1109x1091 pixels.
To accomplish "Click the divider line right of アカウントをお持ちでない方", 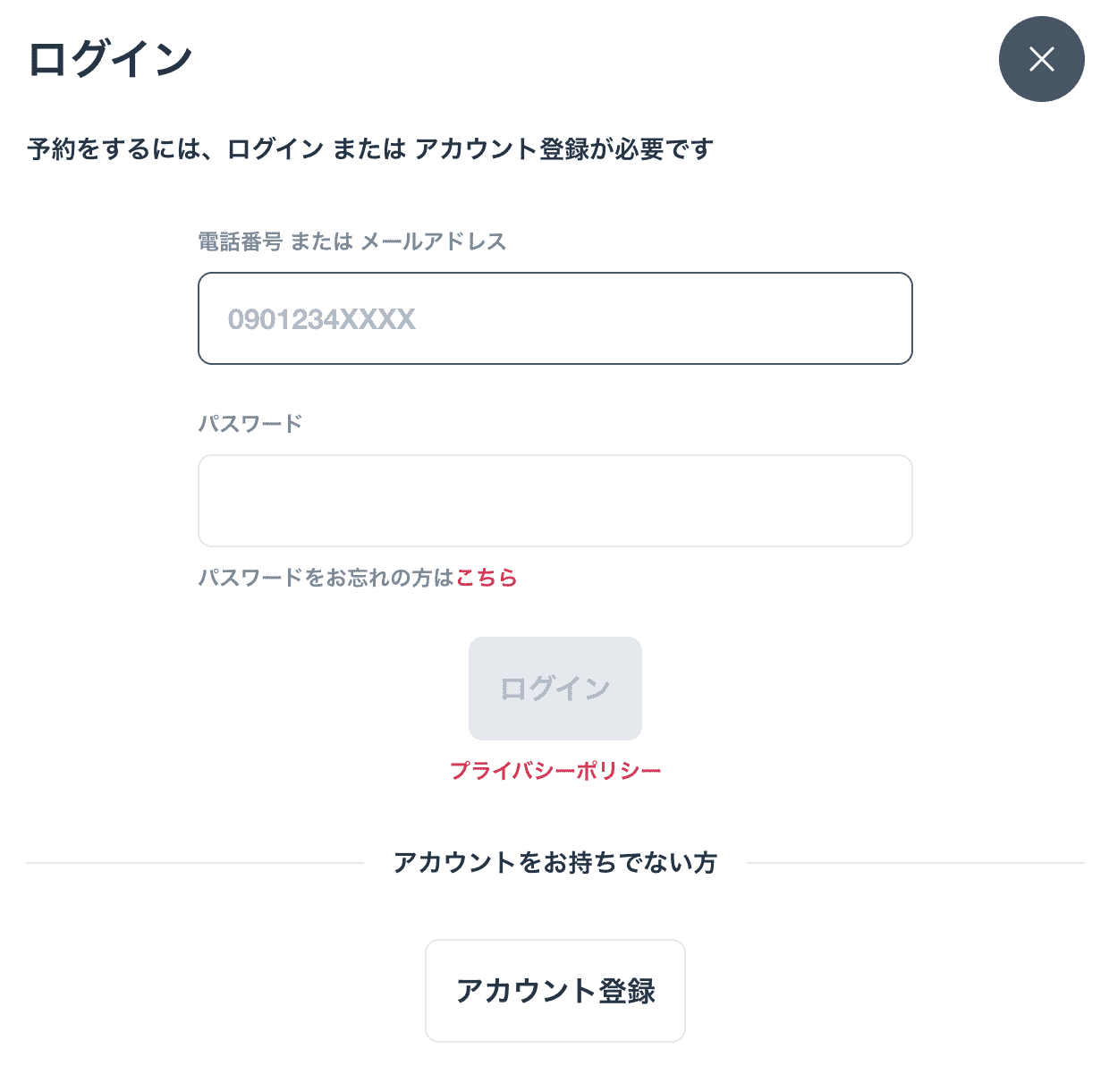I will point(916,863).
